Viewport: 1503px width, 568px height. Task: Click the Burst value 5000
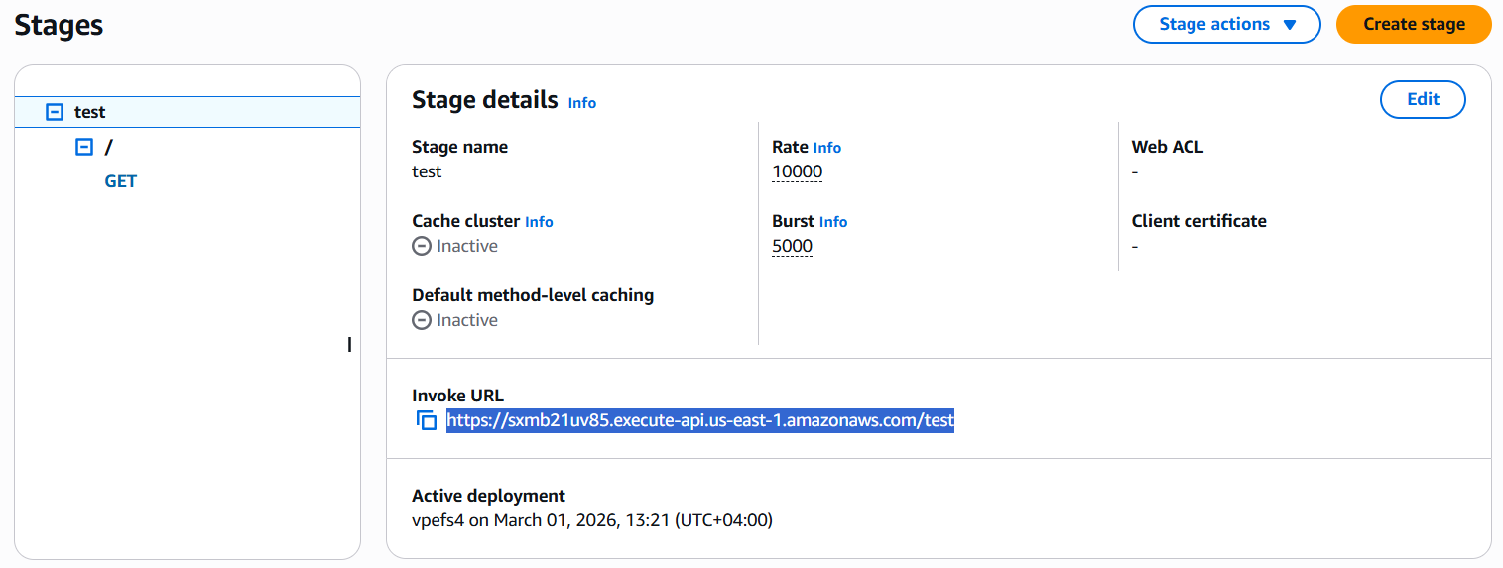coord(793,246)
